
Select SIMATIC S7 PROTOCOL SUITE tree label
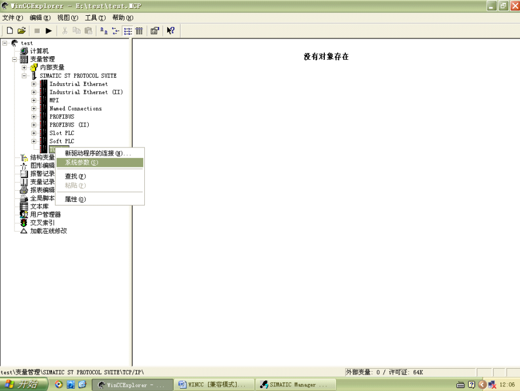[78, 76]
